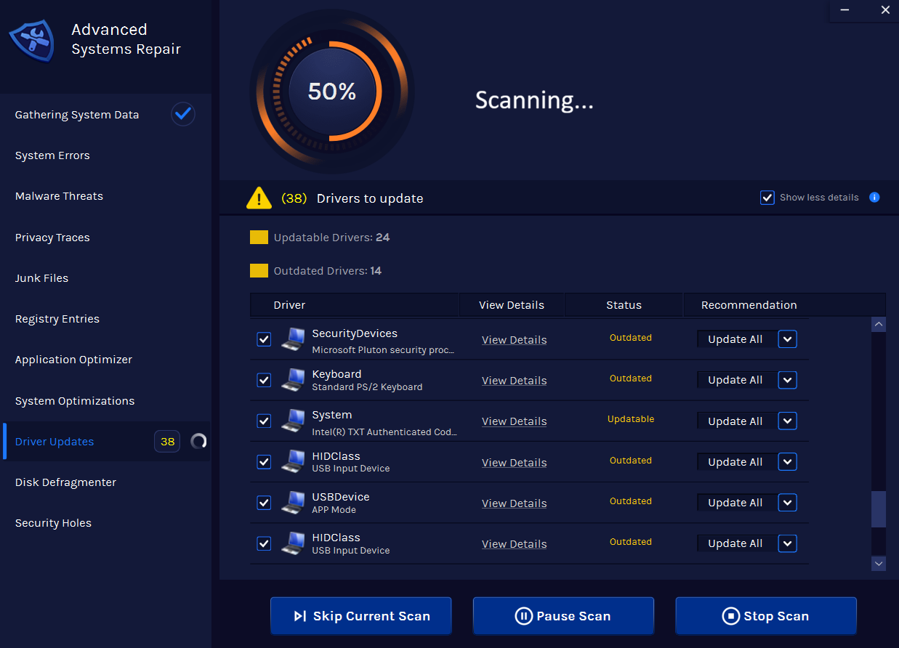Open the System Update All dropdown arrow
Viewport: 899px width, 648px height.
[787, 421]
